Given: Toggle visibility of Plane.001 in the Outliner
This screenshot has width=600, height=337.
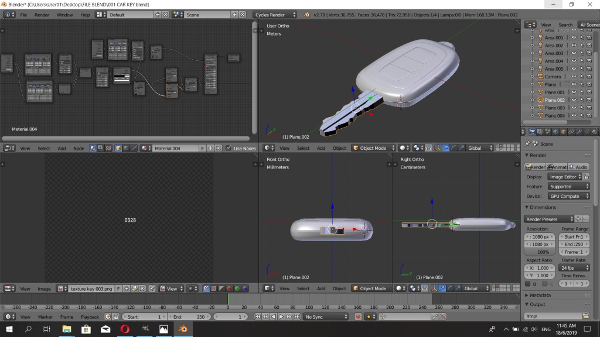Looking at the screenshot, I should (574, 92).
